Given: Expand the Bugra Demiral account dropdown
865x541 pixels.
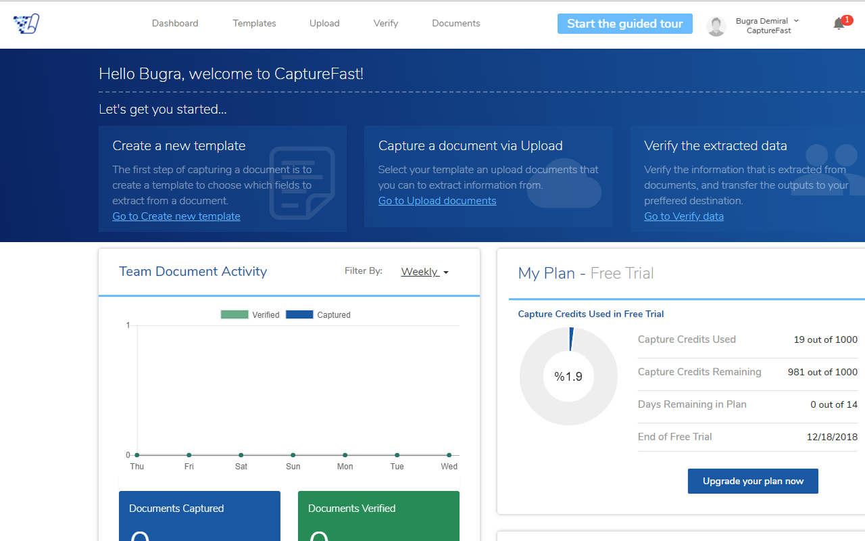Looking at the screenshot, I should click(x=768, y=26).
